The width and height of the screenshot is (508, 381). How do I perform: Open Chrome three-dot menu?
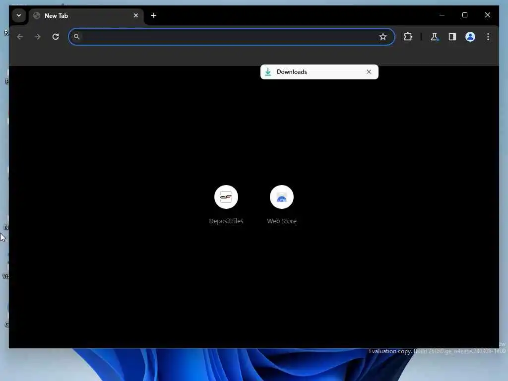coord(488,37)
